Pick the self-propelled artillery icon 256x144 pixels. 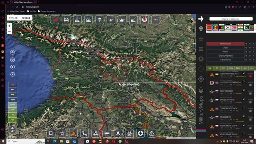click(x=88, y=20)
